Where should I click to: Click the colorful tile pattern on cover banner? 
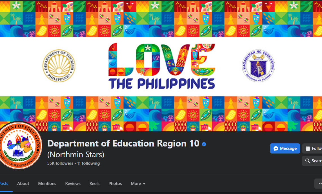[161, 18]
